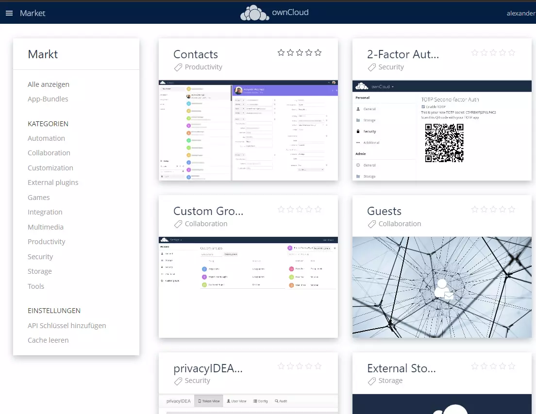The height and width of the screenshot is (414, 536).
Task: Give the Contacts app a five-star rating
Action: pos(318,52)
